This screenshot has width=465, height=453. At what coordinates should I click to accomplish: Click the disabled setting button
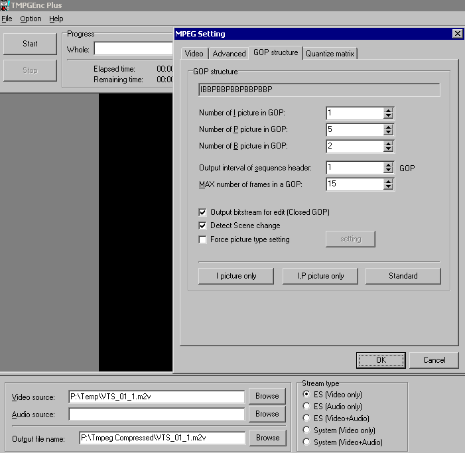click(x=350, y=239)
